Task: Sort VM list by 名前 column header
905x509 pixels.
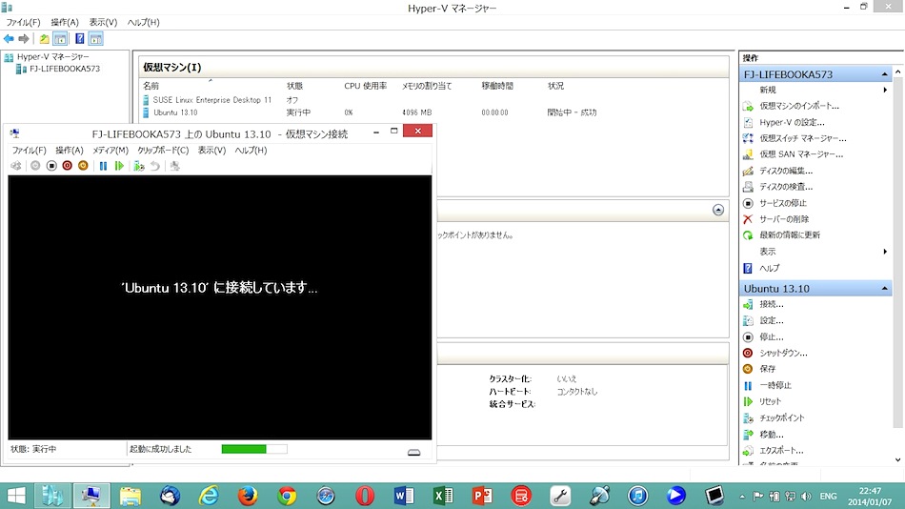Action: click(151, 86)
